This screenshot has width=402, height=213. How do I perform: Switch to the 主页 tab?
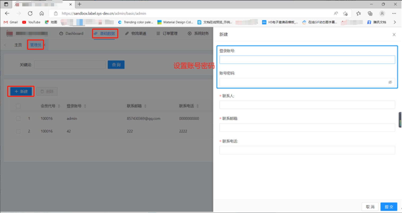18,45
